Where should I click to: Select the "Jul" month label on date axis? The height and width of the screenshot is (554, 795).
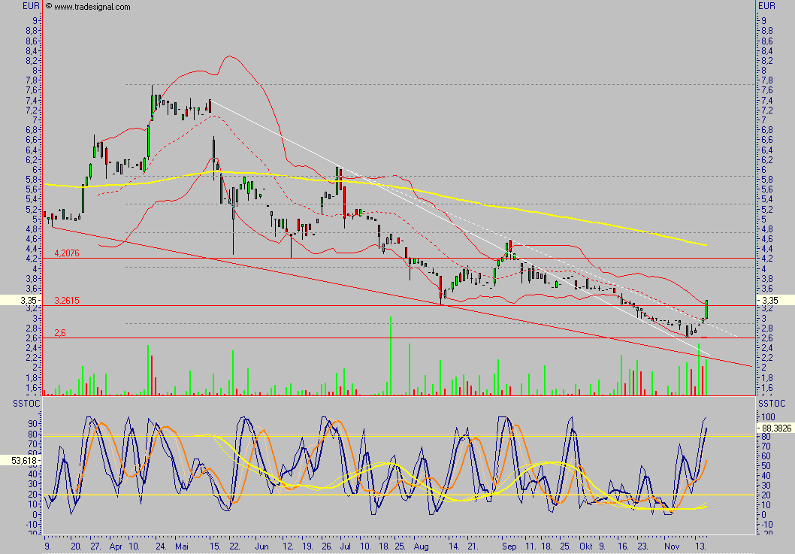pyautogui.click(x=346, y=546)
